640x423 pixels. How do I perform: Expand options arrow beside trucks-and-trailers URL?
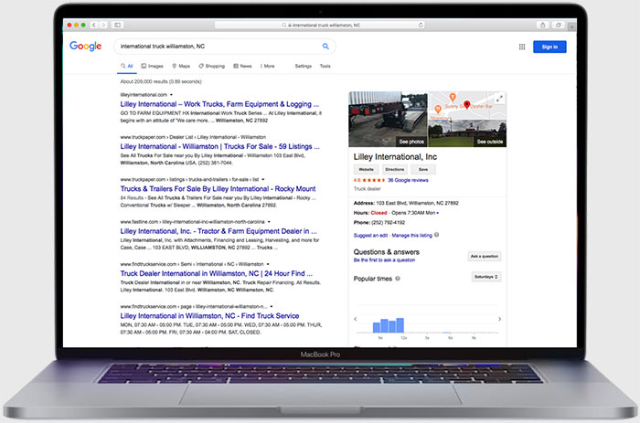click(x=263, y=179)
